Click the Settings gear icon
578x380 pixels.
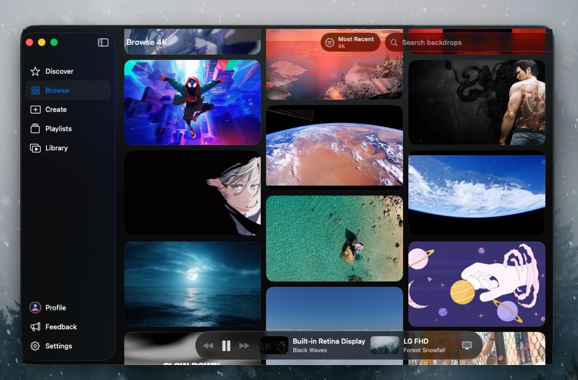click(x=35, y=346)
